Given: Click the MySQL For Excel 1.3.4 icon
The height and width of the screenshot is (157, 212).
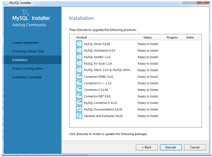Looking at the screenshot, I should coord(79,64).
